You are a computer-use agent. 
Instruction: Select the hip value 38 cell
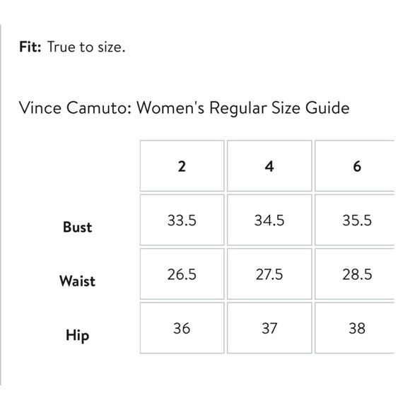pos(355,328)
